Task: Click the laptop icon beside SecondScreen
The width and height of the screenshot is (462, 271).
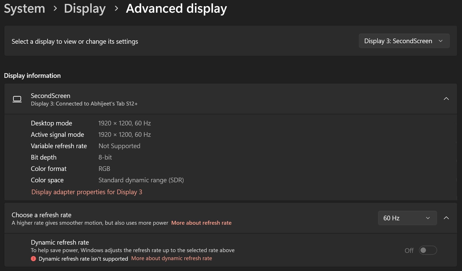Action: 17,99
